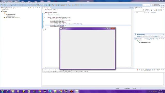Toggle Scroll Lock in Console toolbar
The width and height of the screenshot is (165, 93).
(146, 70)
